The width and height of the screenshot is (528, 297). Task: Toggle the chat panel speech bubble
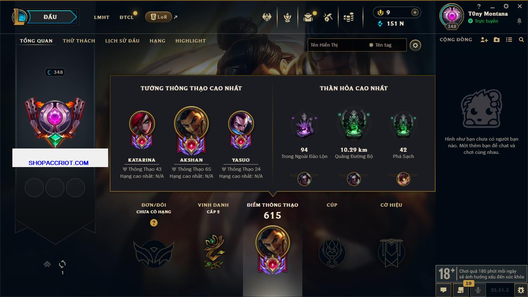(x=443, y=290)
